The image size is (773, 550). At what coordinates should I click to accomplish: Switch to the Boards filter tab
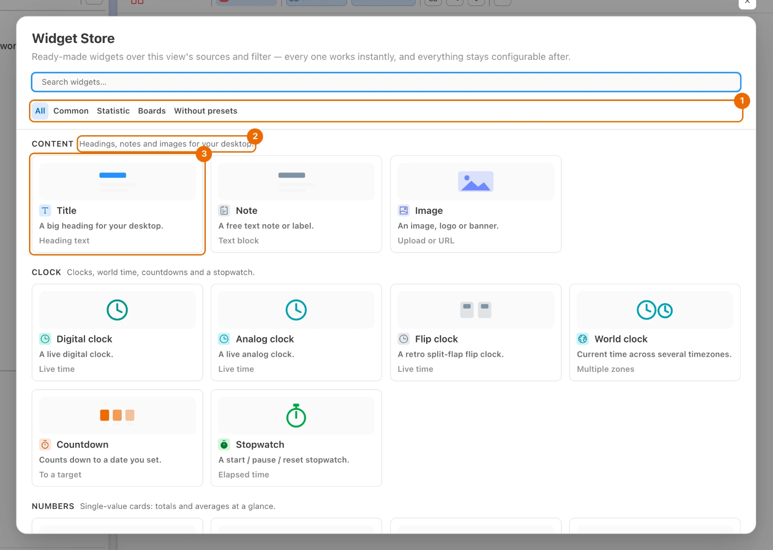[152, 111]
